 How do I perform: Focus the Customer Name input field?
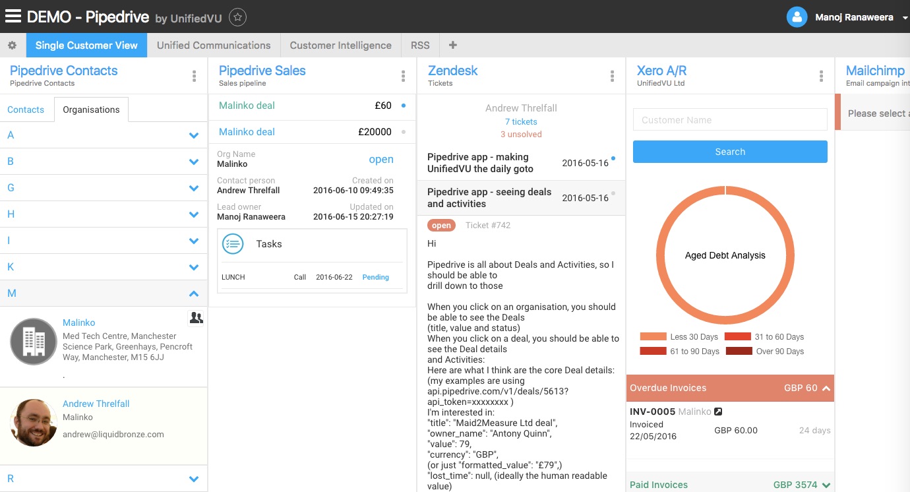pos(730,120)
